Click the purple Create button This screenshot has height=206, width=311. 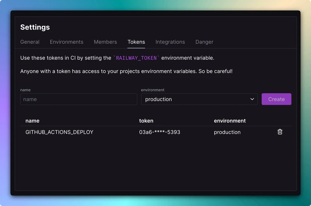point(276,99)
